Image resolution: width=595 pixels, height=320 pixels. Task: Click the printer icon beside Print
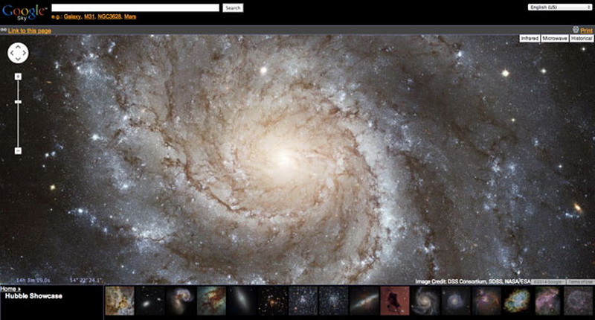[576, 30]
